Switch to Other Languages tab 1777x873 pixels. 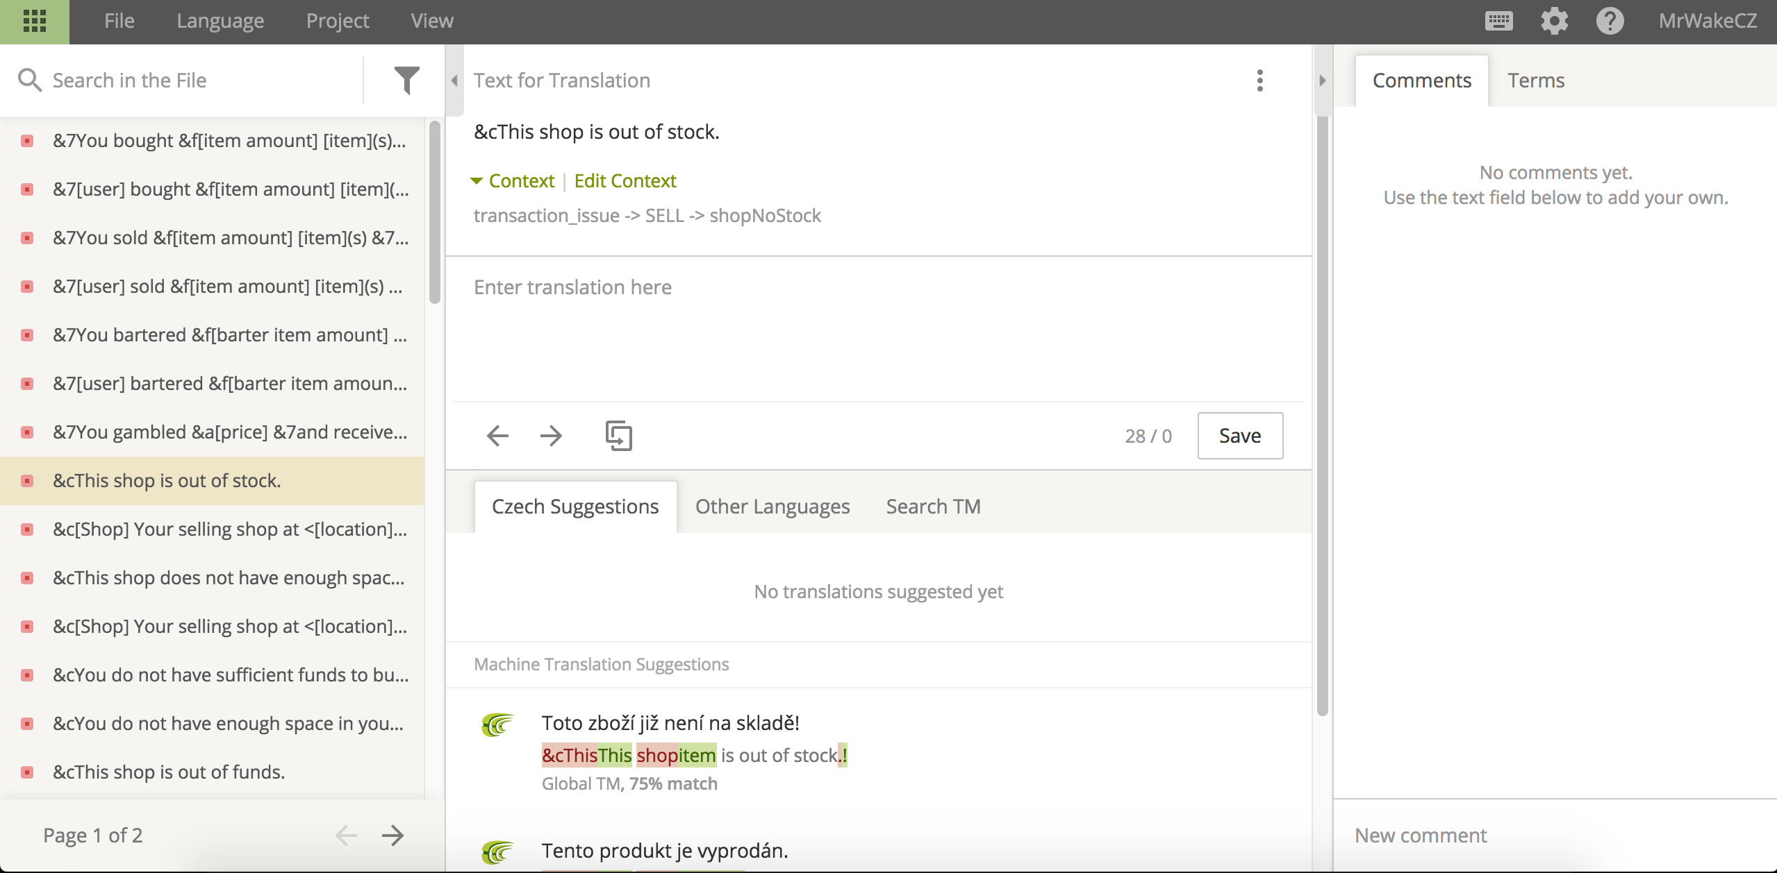[772, 507]
